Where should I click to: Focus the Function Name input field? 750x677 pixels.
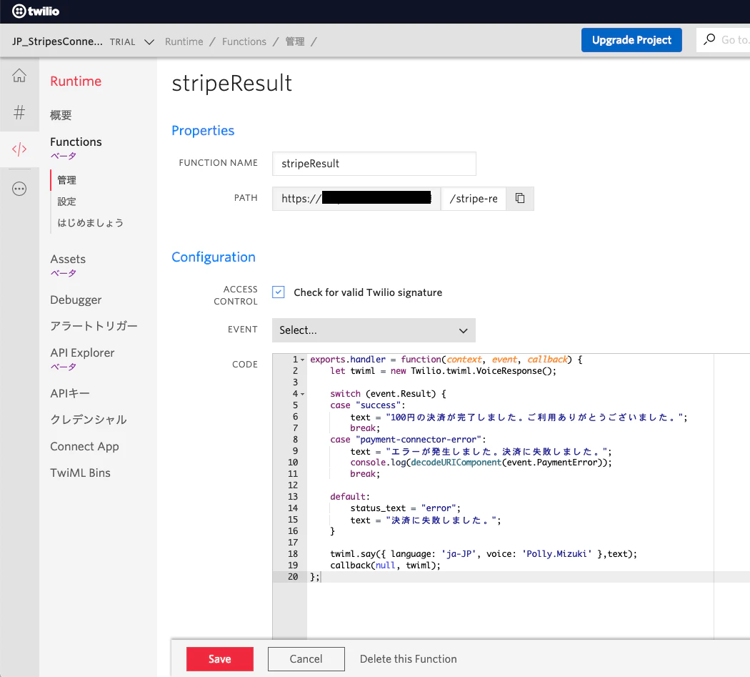click(374, 164)
